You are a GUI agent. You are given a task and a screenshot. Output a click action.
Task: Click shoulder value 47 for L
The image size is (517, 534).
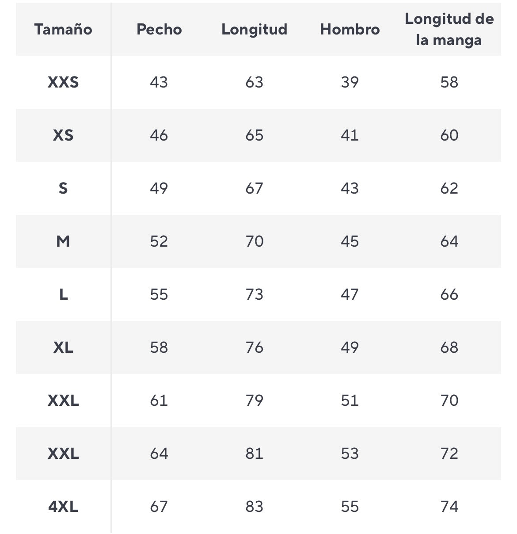(x=350, y=294)
